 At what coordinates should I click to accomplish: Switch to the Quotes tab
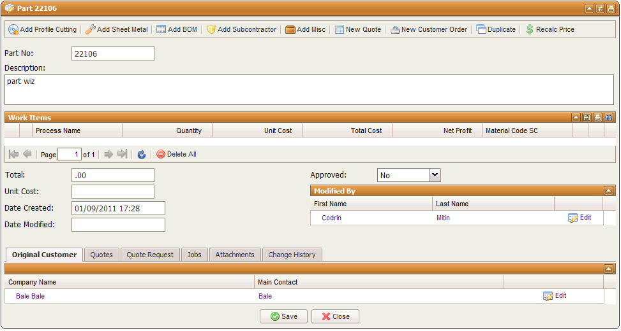[x=101, y=255]
